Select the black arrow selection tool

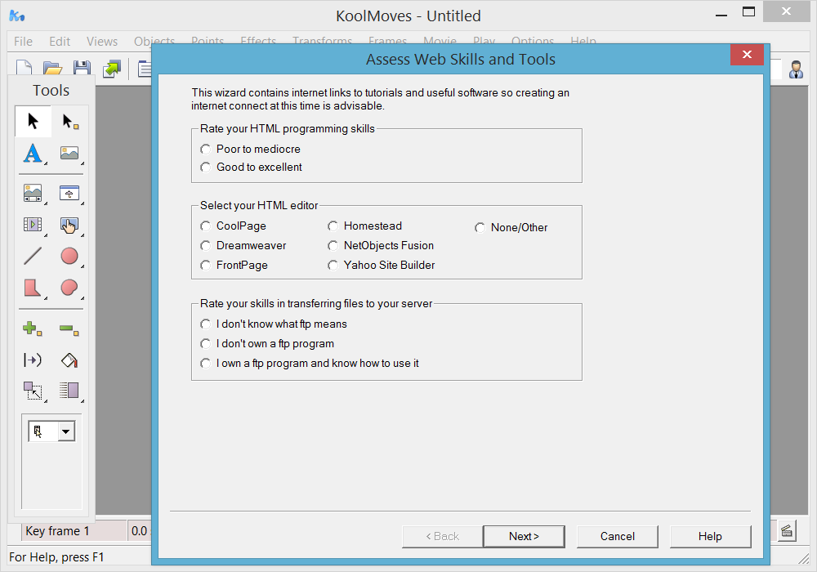[x=33, y=122]
